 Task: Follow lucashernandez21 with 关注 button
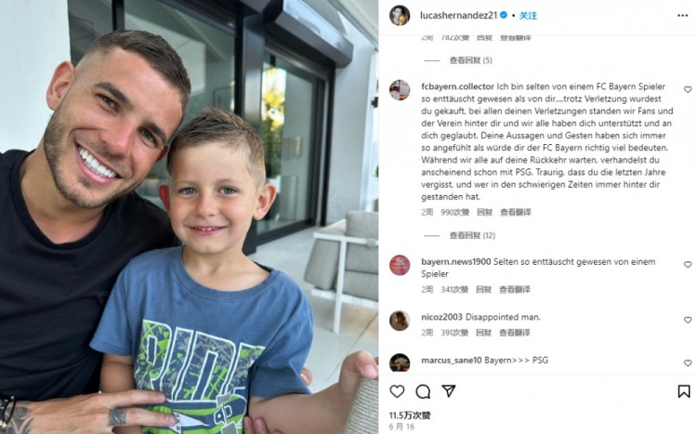528,16
